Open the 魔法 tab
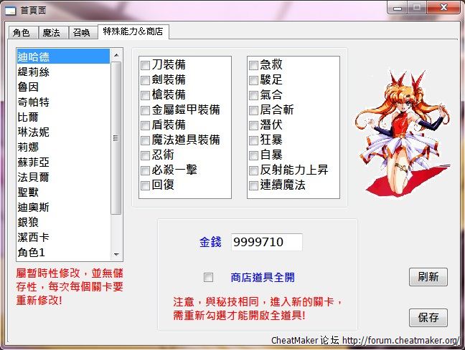This screenshot has width=465, height=350. (x=51, y=33)
